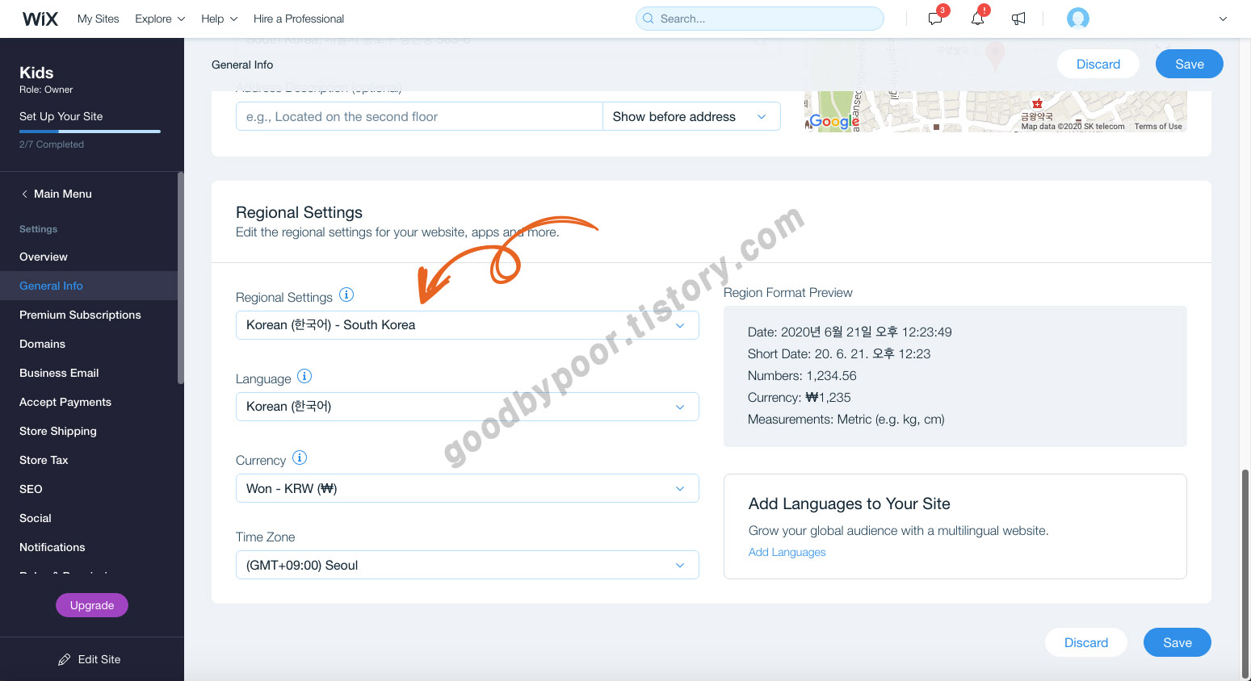1251x681 pixels.
Task: Click the sidebar scrollbar
Action: [181, 278]
